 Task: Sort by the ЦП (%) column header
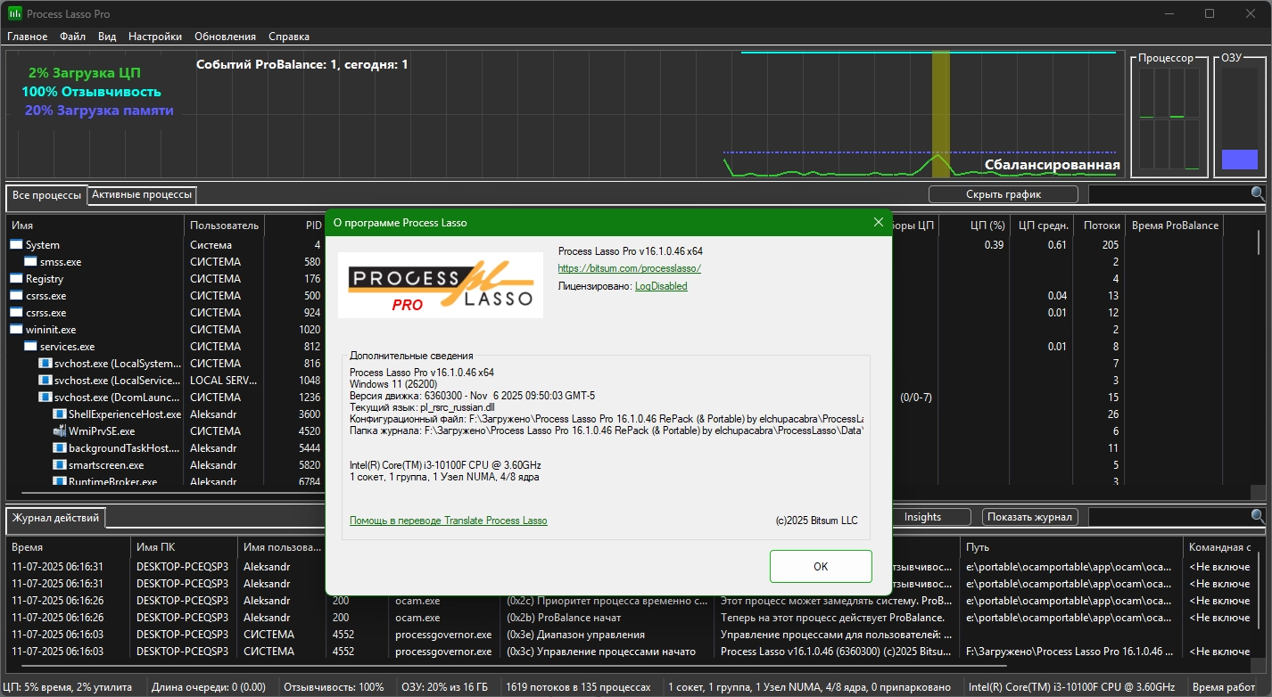[x=975, y=225]
